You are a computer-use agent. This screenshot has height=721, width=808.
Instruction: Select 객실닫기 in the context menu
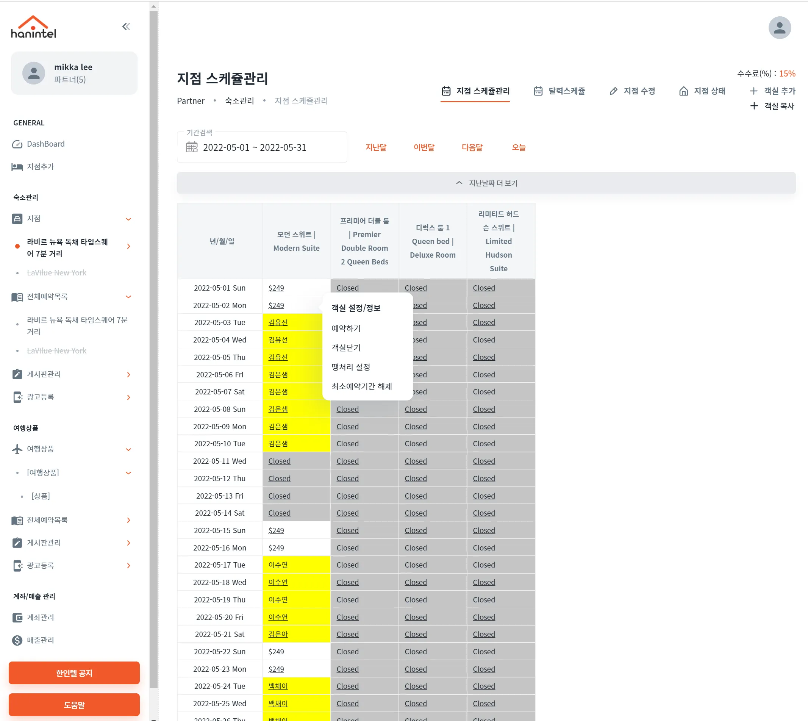click(346, 347)
